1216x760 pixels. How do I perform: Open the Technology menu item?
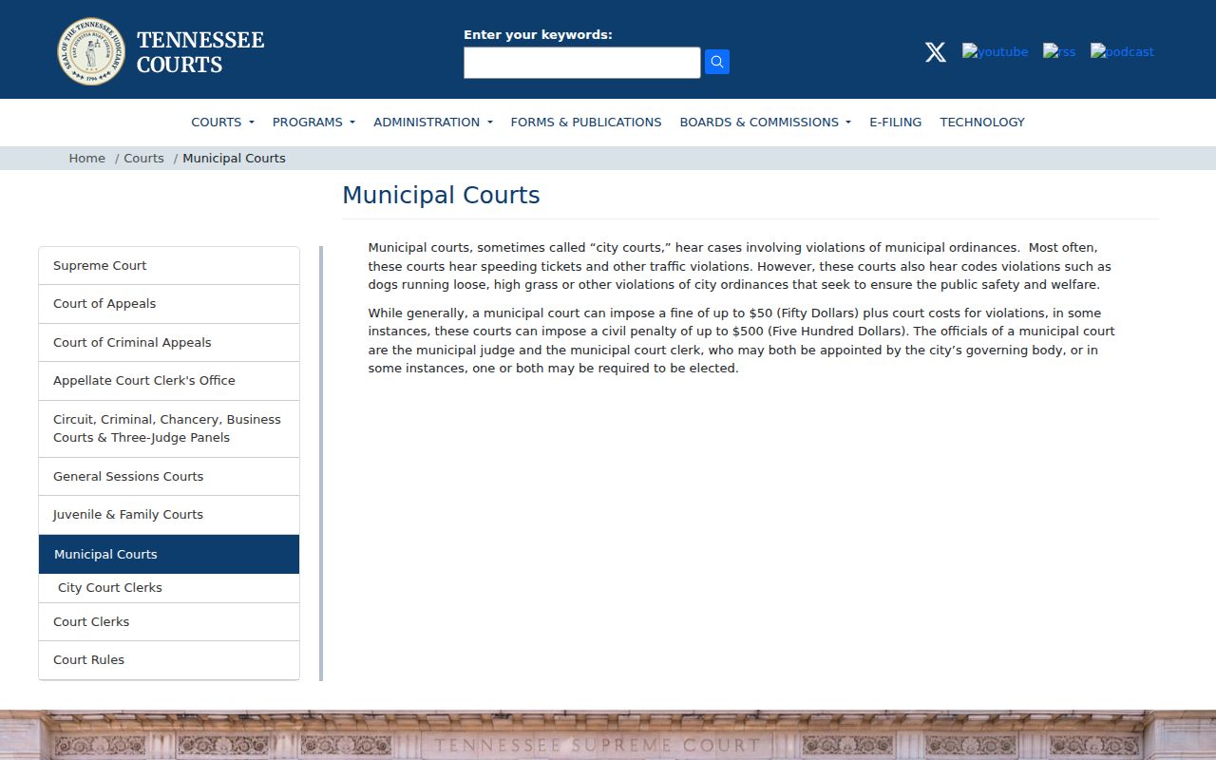982,122
